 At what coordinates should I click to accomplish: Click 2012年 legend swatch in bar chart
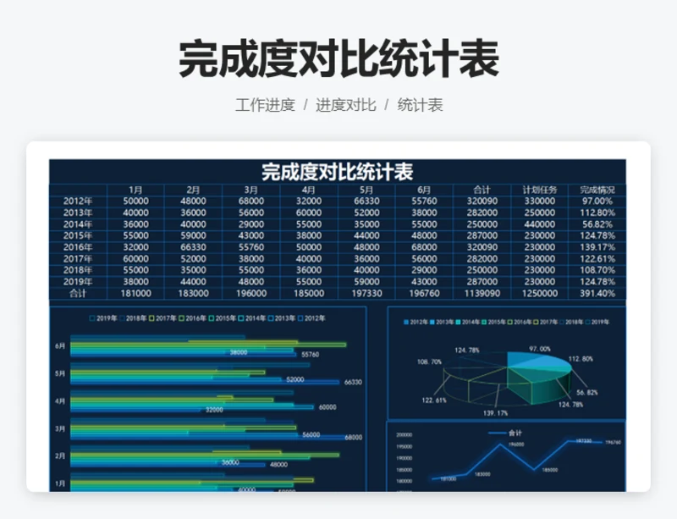click(x=300, y=318)
